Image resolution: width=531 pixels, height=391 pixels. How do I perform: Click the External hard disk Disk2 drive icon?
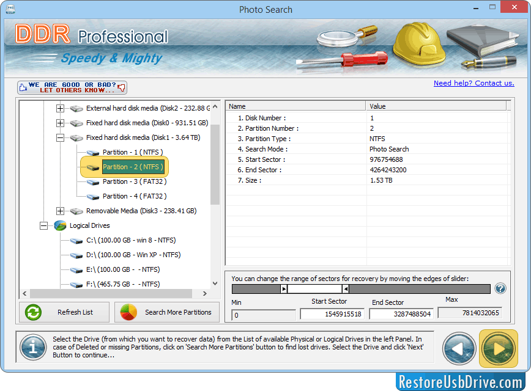pyautogui.click(x=76, y=109)
